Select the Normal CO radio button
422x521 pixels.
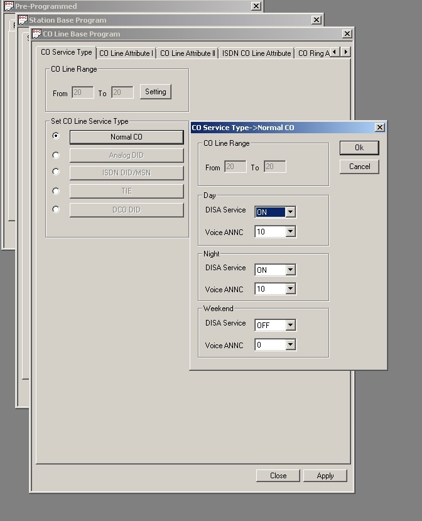(x=56, y=136)
